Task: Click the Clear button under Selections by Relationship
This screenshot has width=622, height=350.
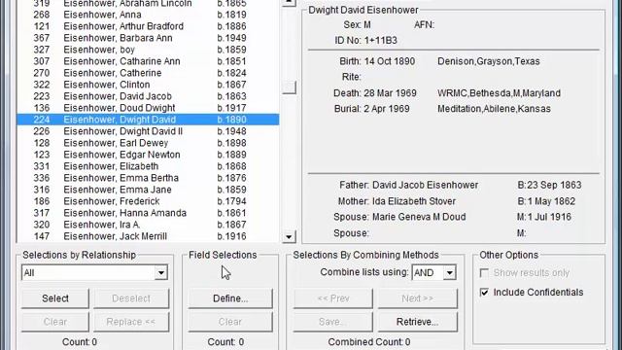Action: click(55, 322)
